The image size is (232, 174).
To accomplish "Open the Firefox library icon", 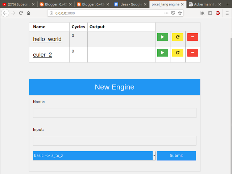I will click(202, 13).
